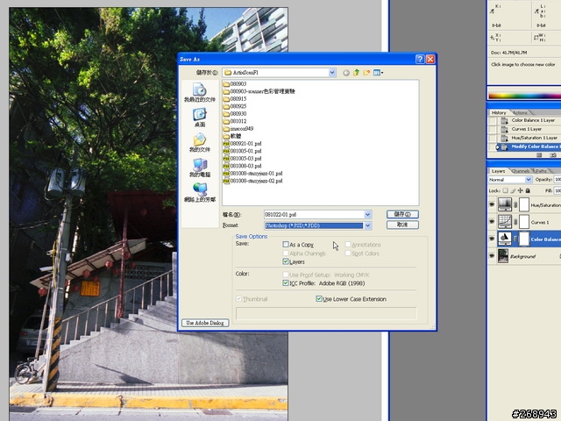Viewport: 561px width, 421px height.
Task: Select file 080921-01.psd in the list
Action: point(242,144)
